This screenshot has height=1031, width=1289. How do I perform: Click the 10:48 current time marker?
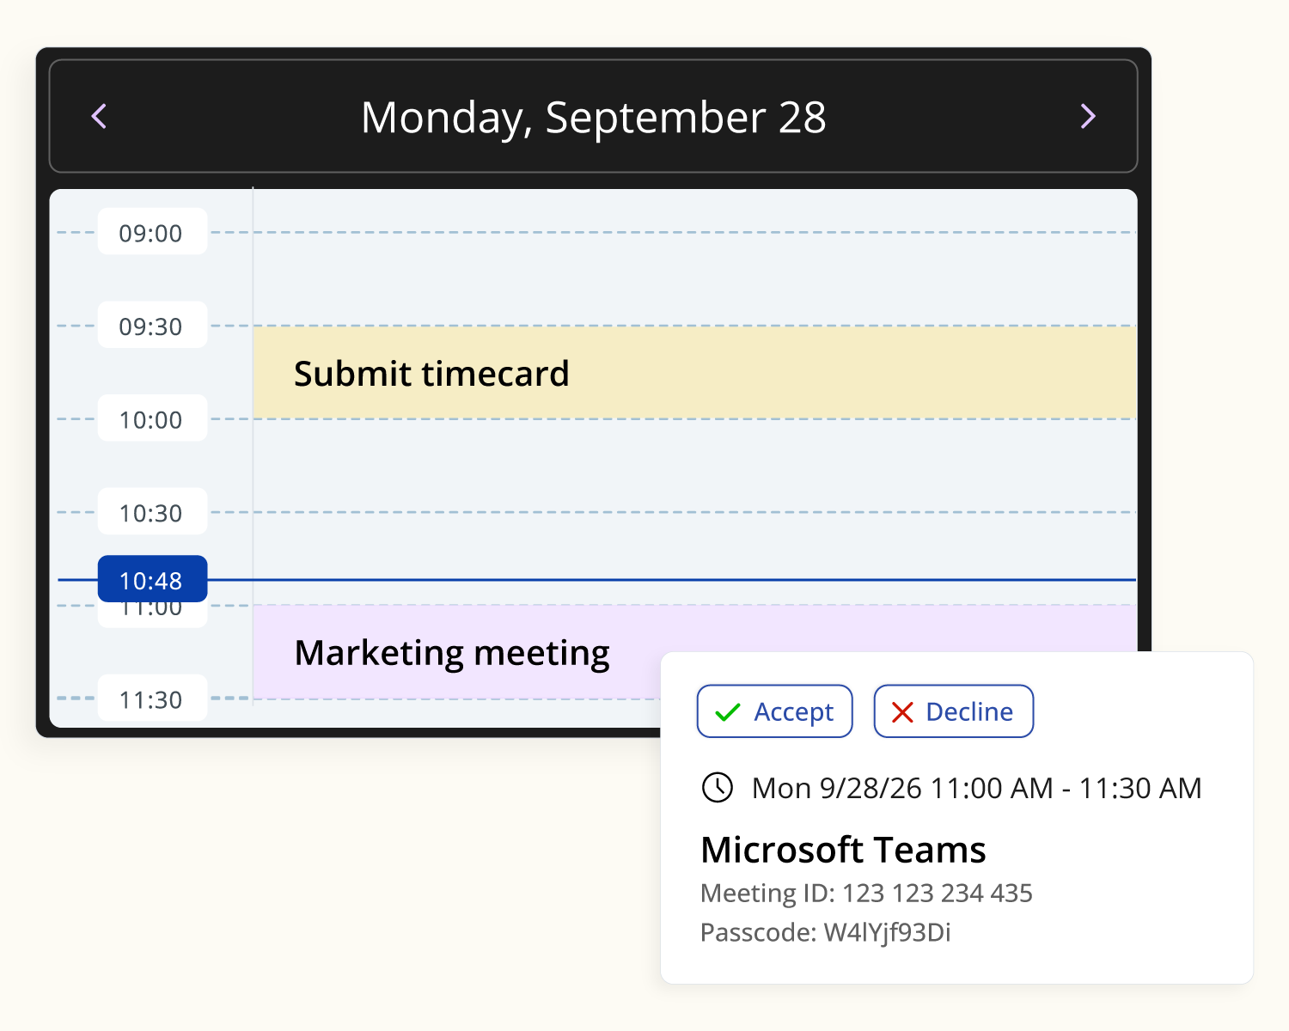pyautogui.click(x=152, y=580)
